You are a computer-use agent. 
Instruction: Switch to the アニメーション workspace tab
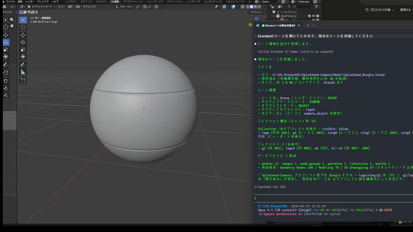coord(175,1)
